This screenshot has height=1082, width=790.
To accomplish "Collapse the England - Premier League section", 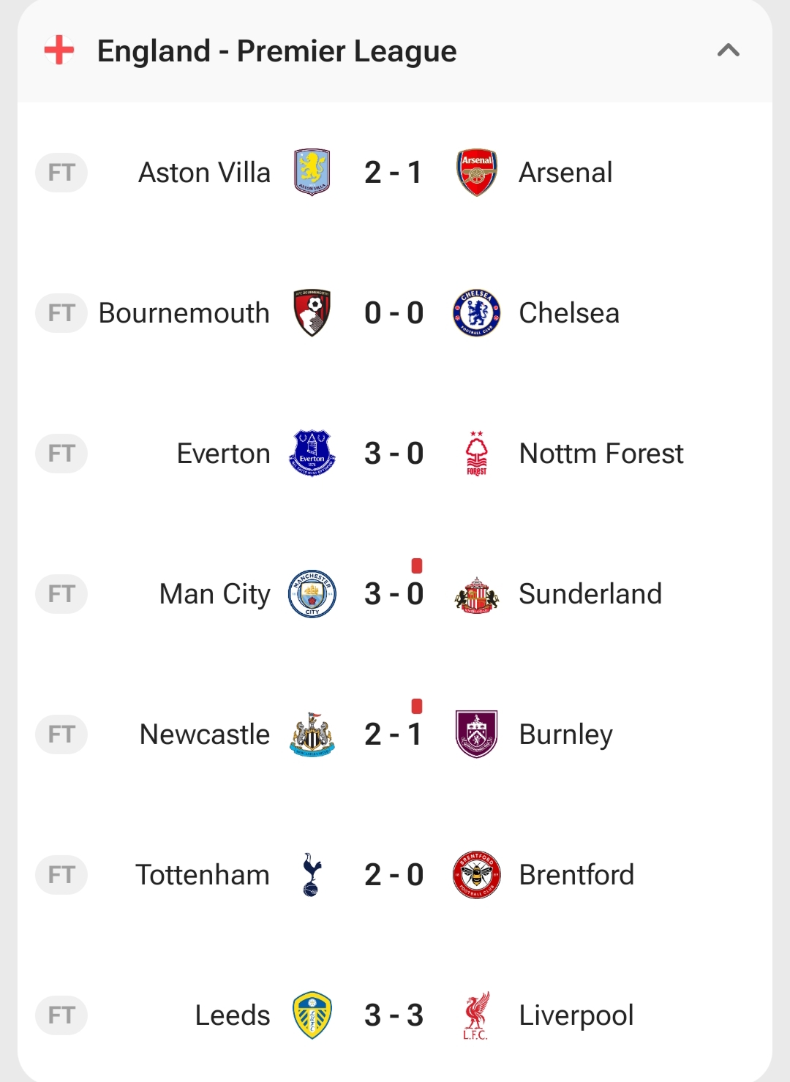I will click(728, 50).
